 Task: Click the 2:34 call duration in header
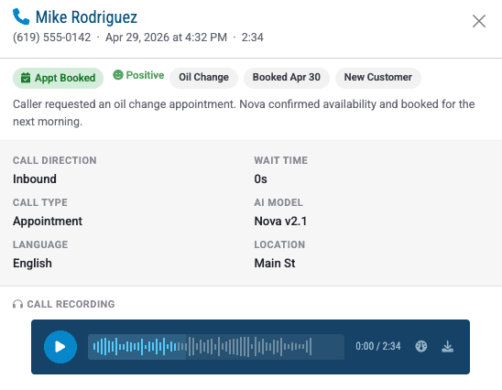[252, 38]
